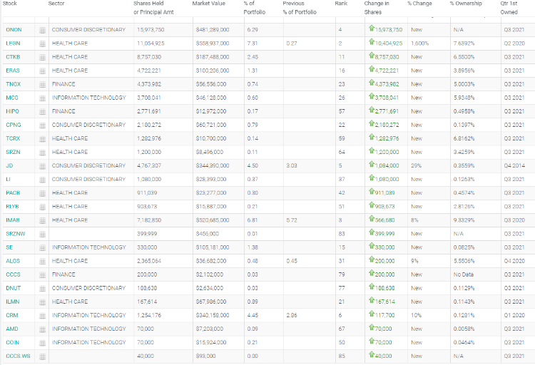Sort by Change in Shares header
Image resolution: width=535 pixels, height=365 pixels.
pos(377,8)
